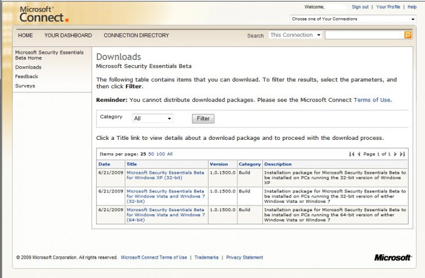The width and height of the screenshot is (425, 278).
Task: Open Trademarks footer link
Action: coord(206,258)
